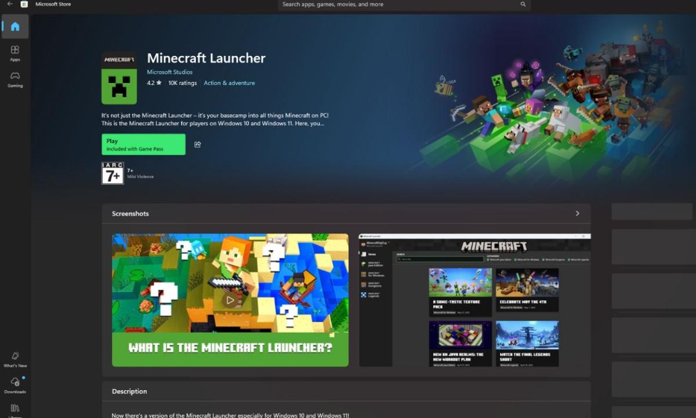
Task: Browse the Action & adventure category
Action: (x=229, y=82)
